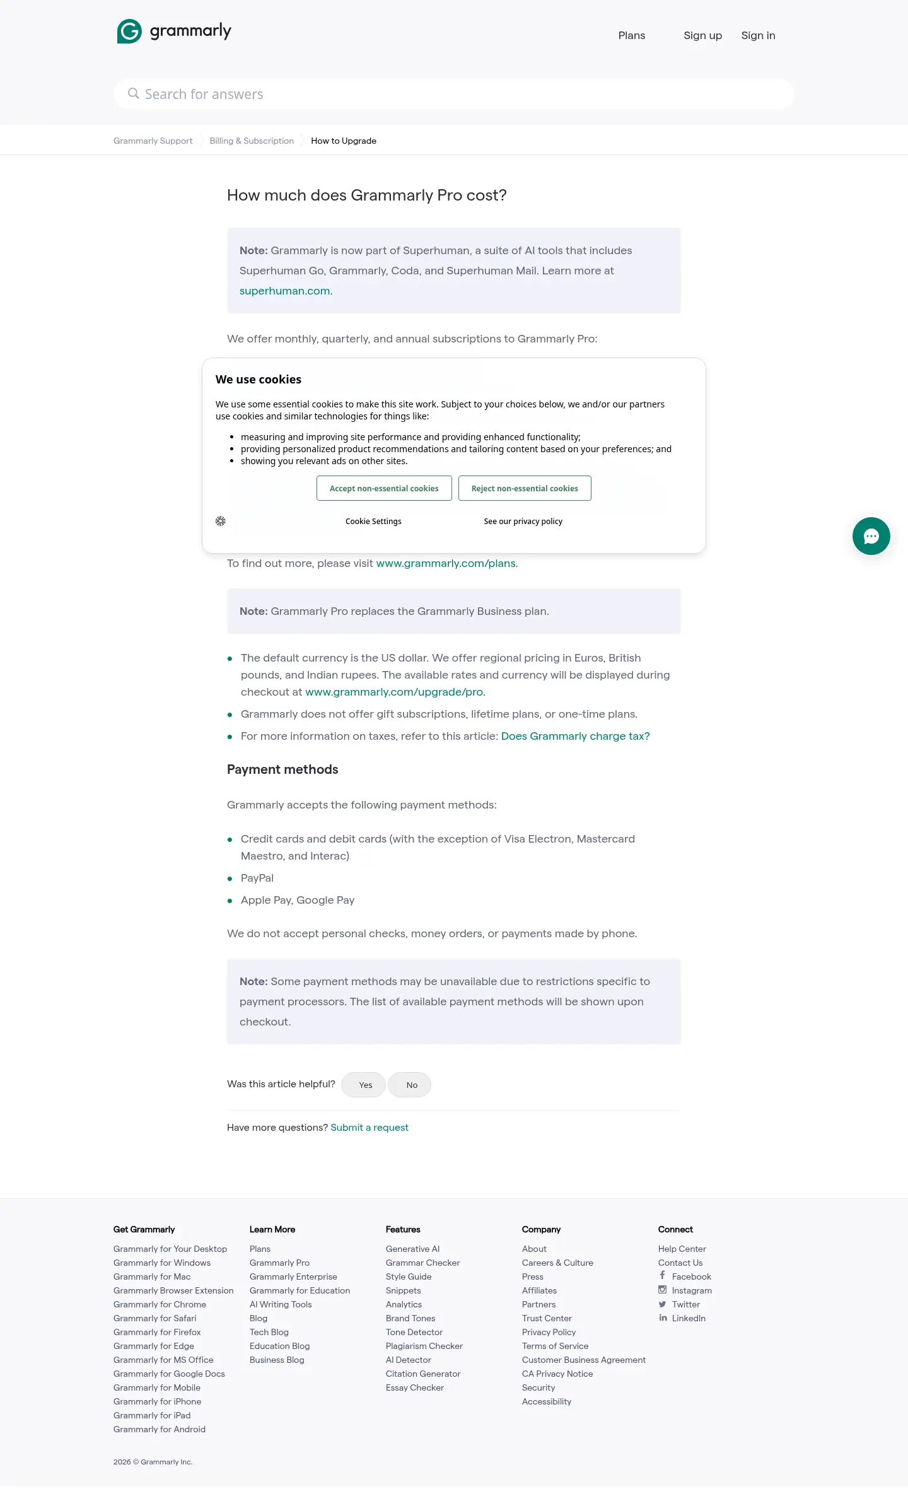Open Does Grammarly charge tax article
This screenshot has height=1501, width=908.
pos(575,736)
